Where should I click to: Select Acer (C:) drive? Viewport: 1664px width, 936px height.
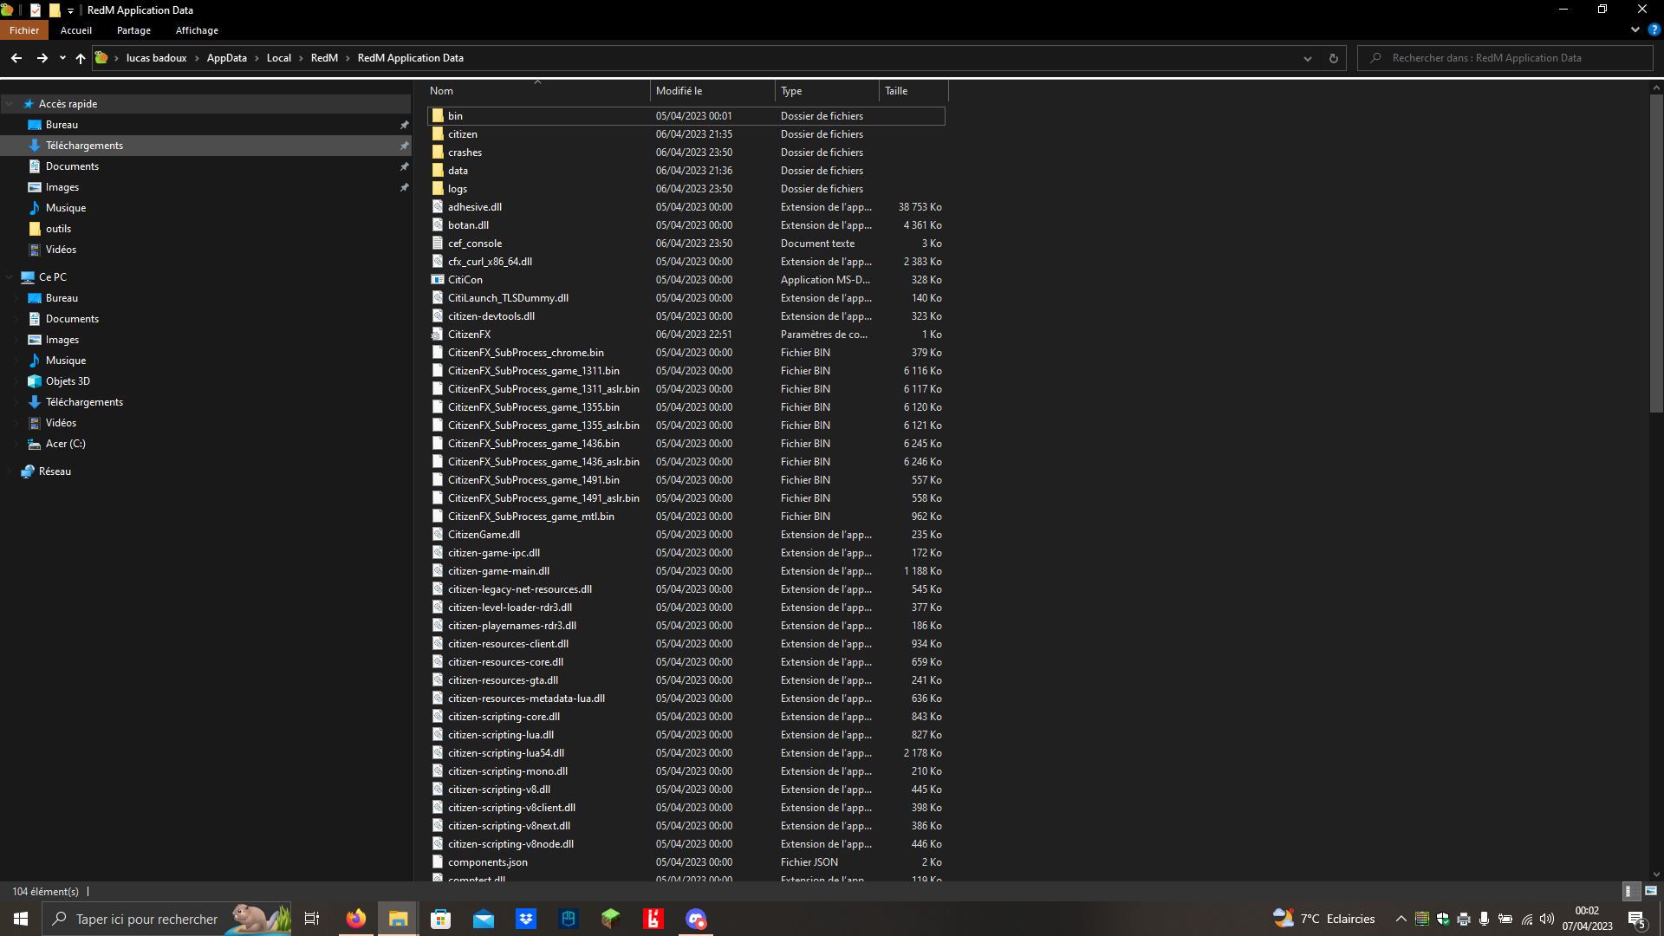[65, 444]
